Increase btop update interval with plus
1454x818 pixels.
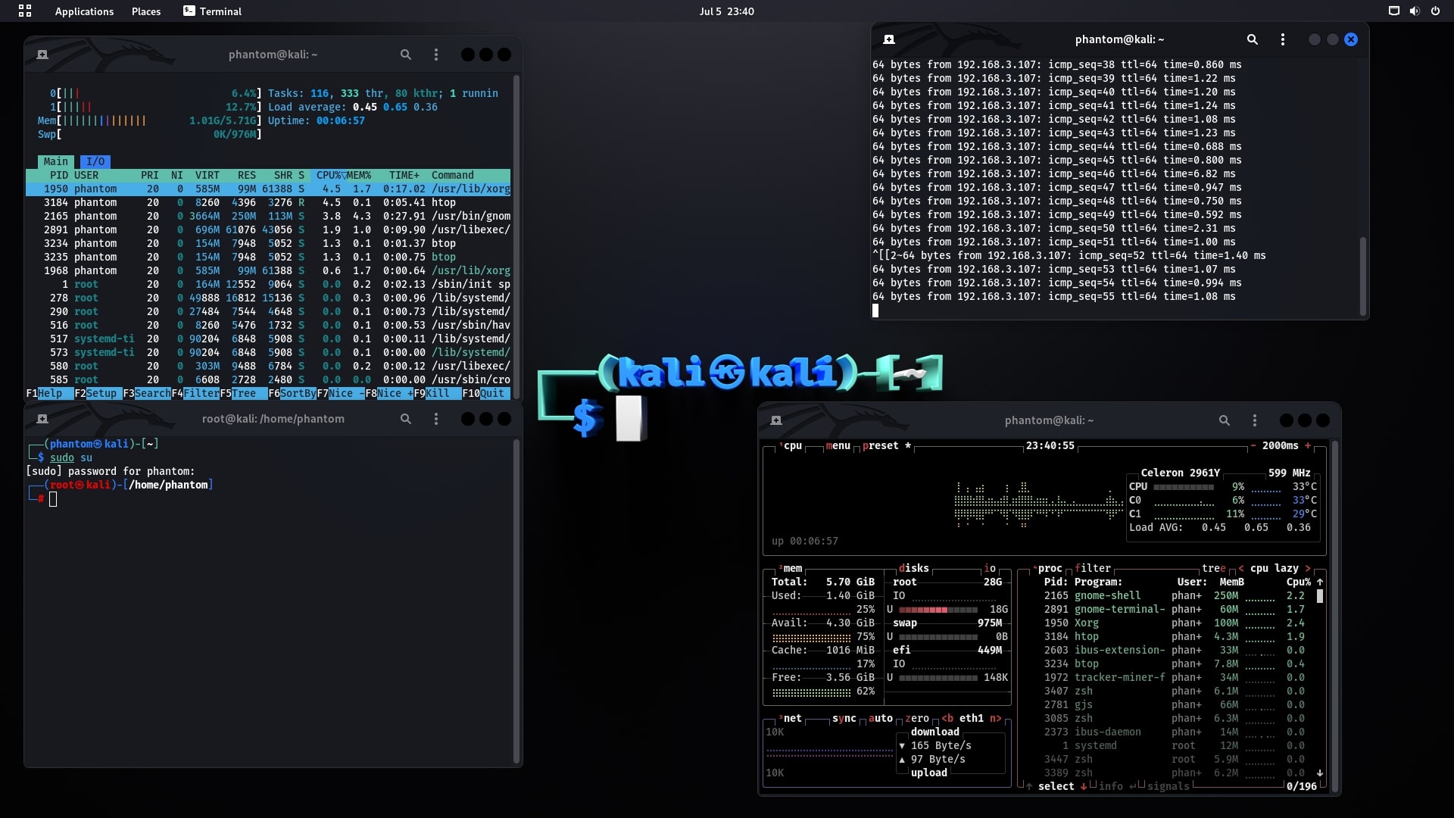point(1308,445)
